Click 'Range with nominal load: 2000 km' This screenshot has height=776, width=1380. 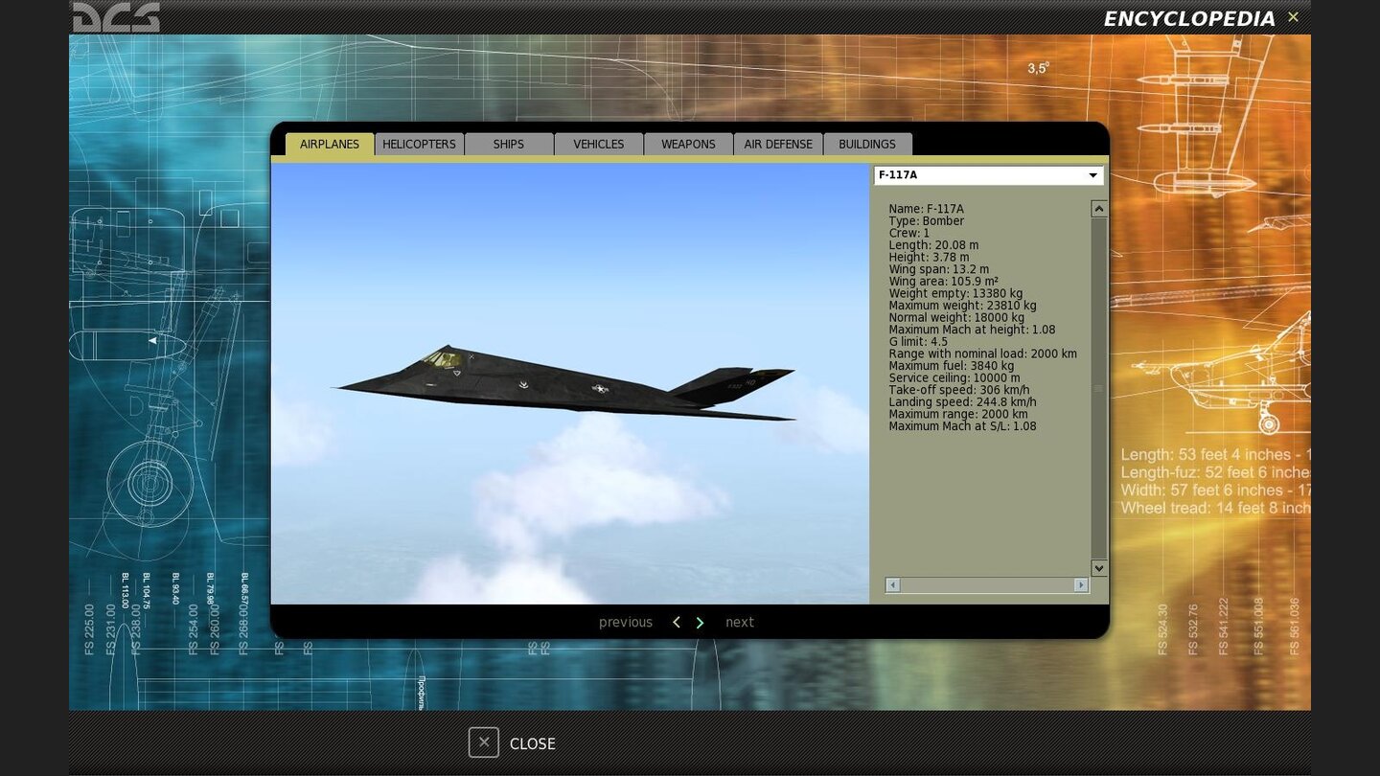click(x=982, y=354)
